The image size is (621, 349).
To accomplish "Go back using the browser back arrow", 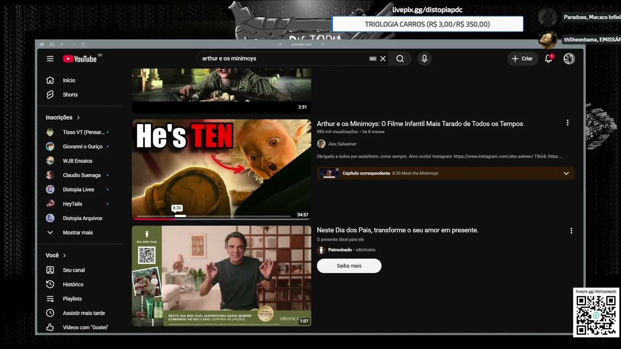I will click(63, 44).
